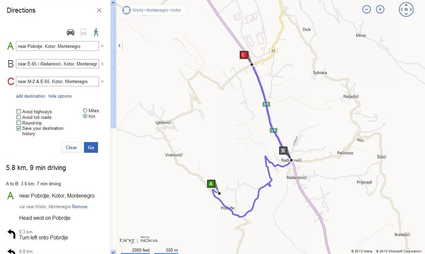
Task: Zoom out with minus icon
Action: click(367, 9)
